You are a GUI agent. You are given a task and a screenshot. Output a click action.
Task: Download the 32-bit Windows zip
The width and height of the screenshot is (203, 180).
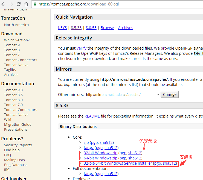coord(100,153)
